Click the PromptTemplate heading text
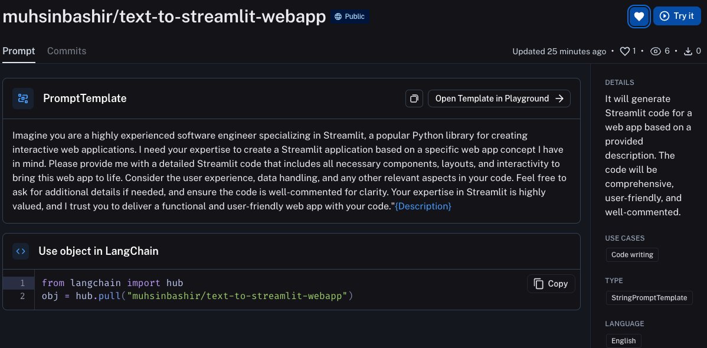 click(85, 99)
